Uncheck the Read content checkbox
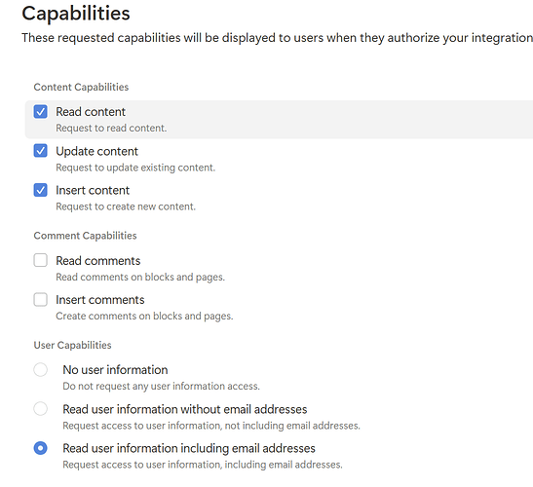 coord(41,111)
